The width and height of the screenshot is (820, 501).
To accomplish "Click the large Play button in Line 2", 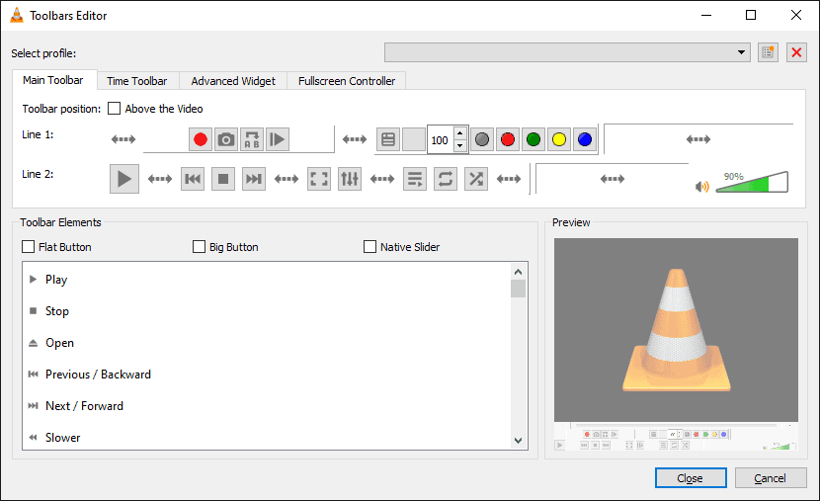I will pyautogui.click(x=123, y=179).
